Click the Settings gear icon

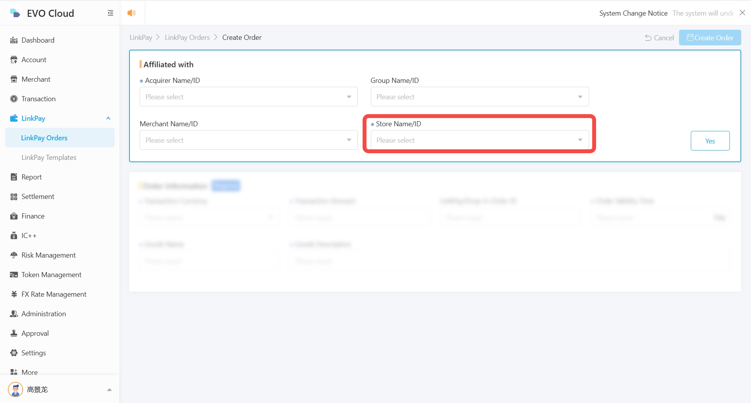14,353
